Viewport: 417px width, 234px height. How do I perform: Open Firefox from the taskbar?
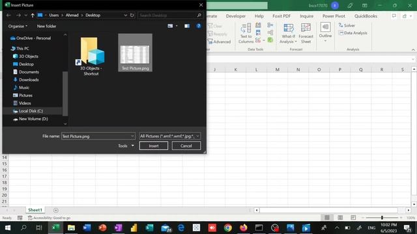[243, 227]
